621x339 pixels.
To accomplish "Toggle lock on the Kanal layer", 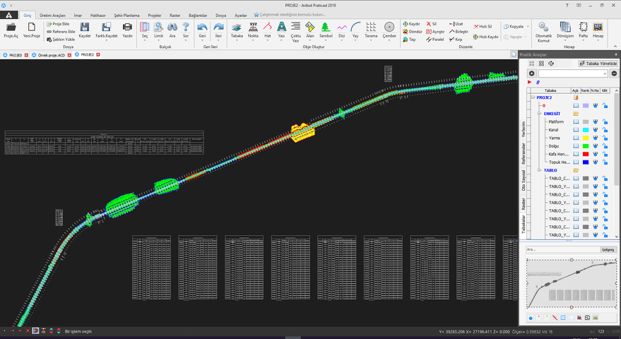I will click(x=605, y=130).
